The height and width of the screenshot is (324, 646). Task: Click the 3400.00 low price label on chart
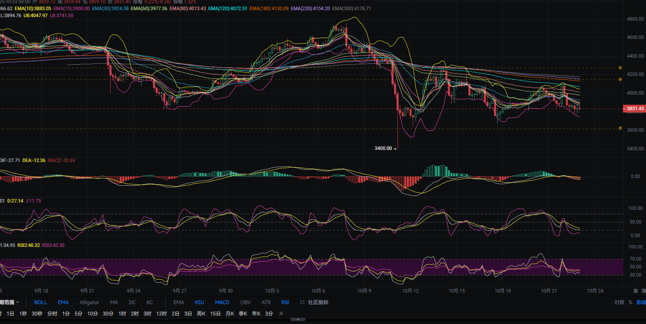383,148
